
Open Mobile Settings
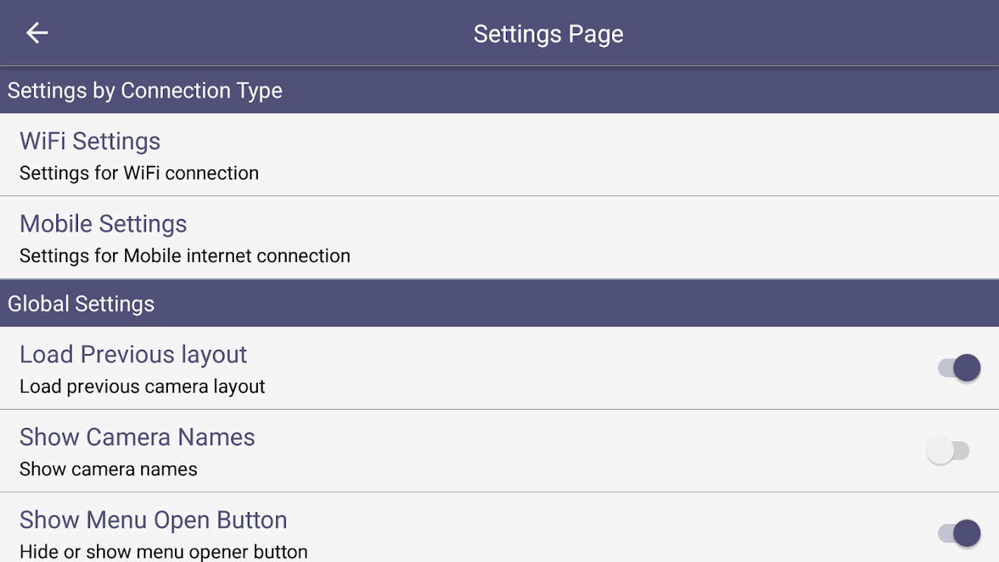click(x=103, y=224)
